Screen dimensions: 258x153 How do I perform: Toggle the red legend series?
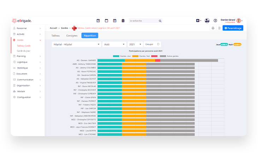(154, 56)
